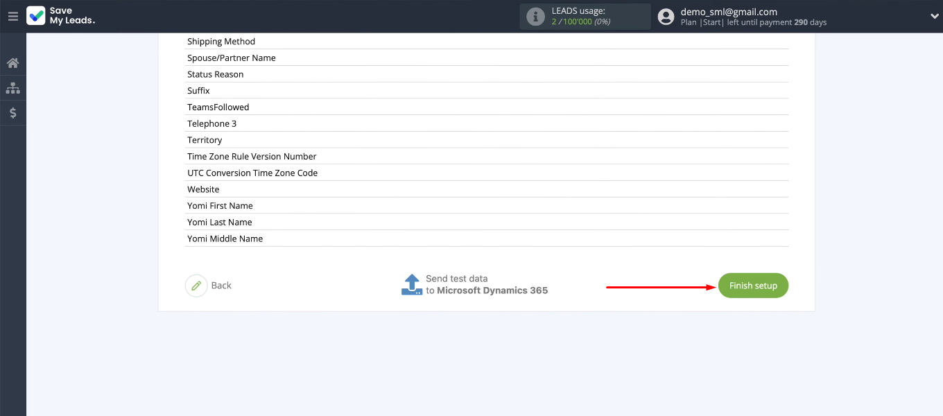The image size is (943, 416).
Task: Click the upload icon for test data
Action: click(412, 284)
